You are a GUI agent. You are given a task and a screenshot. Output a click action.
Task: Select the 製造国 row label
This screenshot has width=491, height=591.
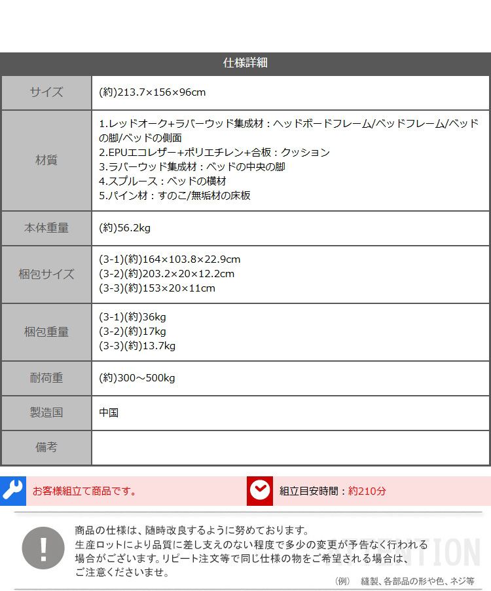click(x=46, y=413)
